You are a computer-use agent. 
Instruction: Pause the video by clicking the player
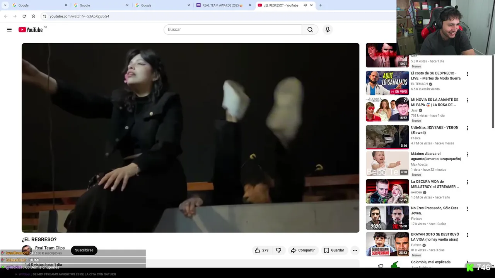click(190, 137)
